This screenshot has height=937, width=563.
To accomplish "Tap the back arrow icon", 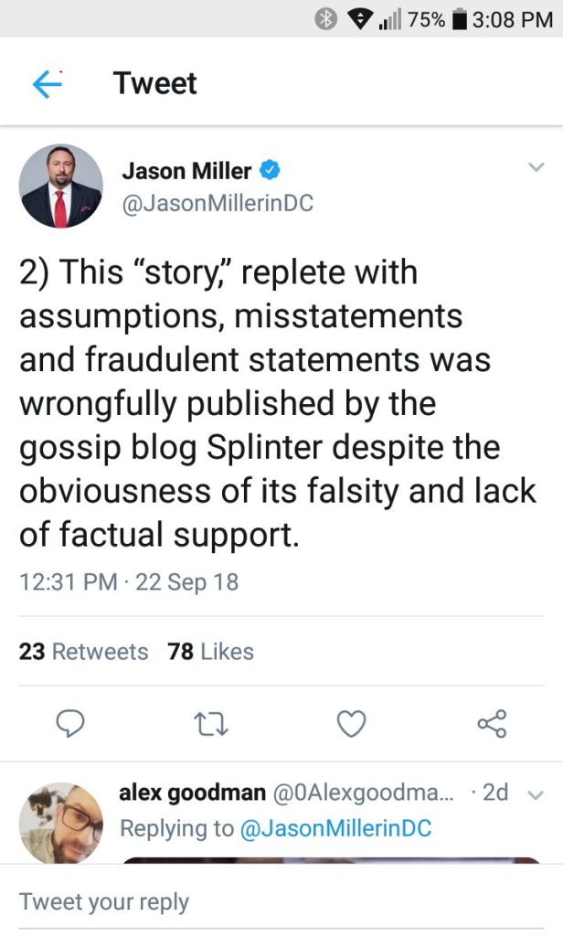I will tap(46, 84).
